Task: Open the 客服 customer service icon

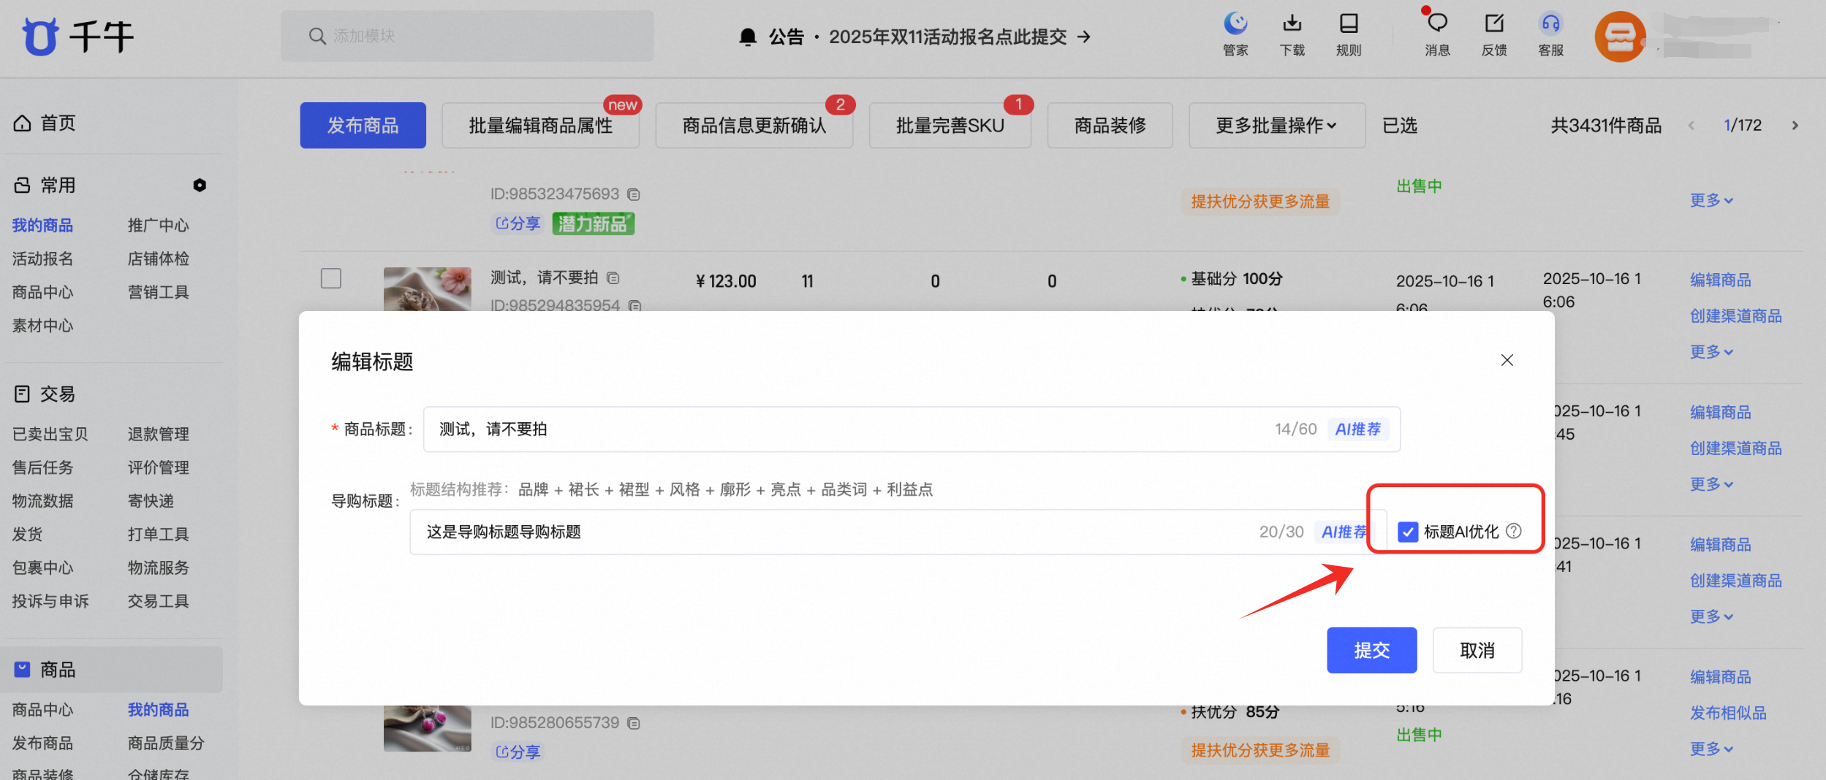Action: (x=1550, y=34)
